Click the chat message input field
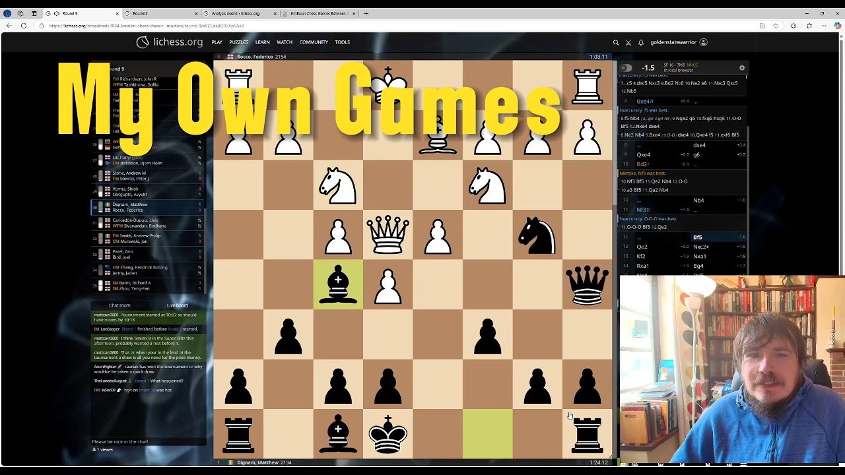 tap(149, 441)
